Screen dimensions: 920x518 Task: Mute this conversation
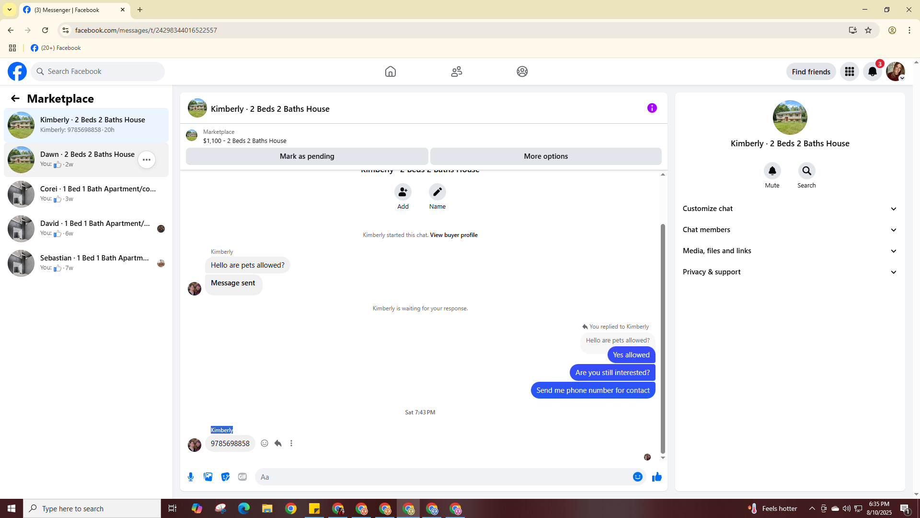point(772,171)
